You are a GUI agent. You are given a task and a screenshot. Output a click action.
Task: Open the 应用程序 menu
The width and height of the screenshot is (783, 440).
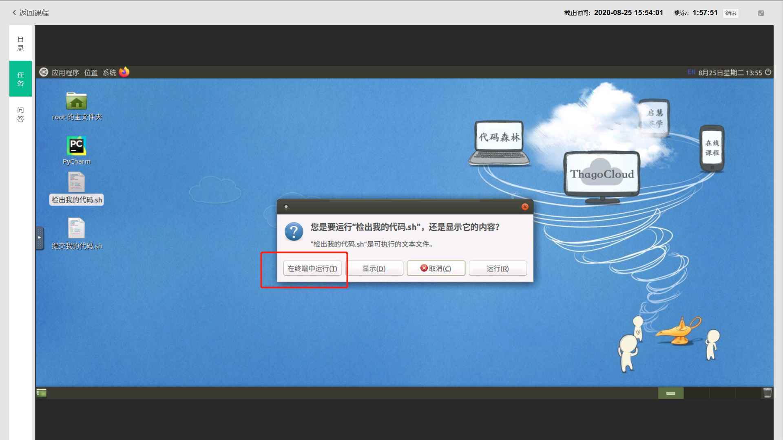(65, 73)
